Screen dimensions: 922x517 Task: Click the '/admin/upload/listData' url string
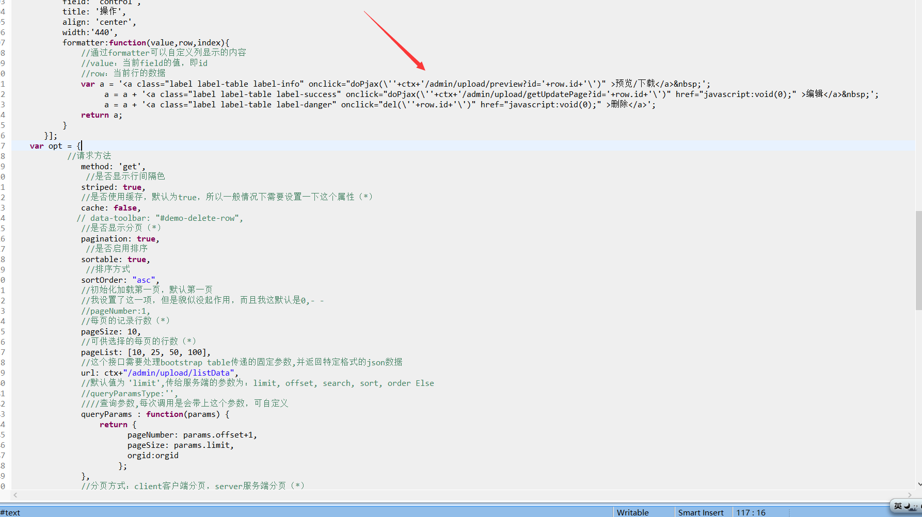(x=179, y=373)
